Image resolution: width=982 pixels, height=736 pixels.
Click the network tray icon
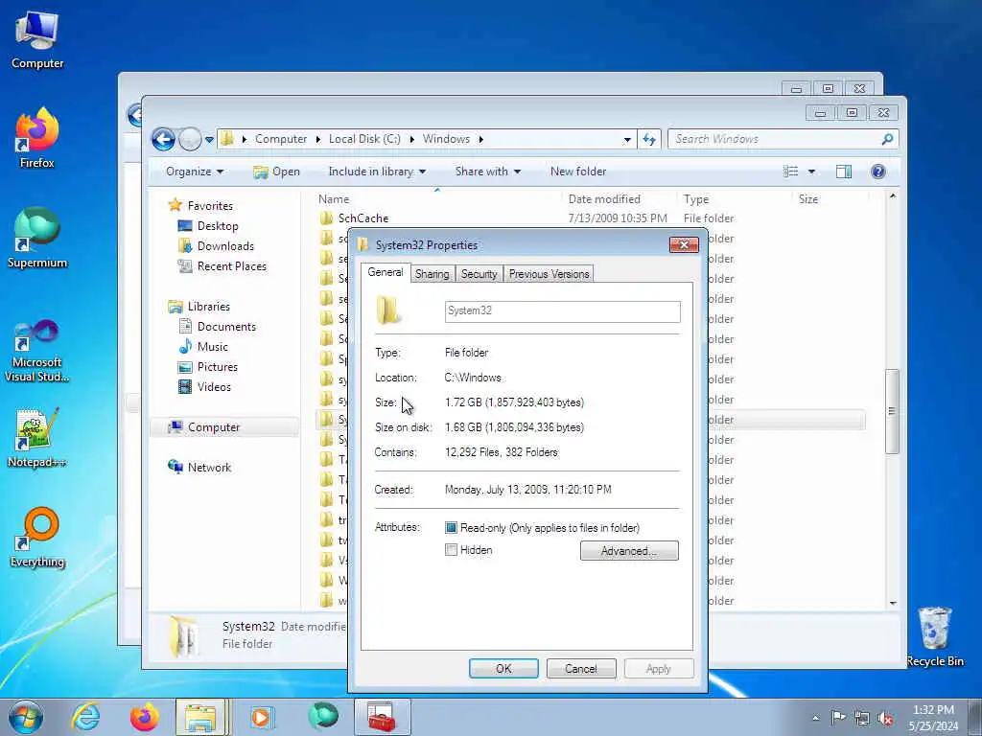[x=862, y=718]
